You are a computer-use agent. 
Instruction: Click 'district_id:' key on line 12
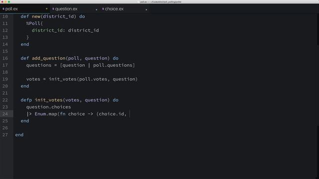click(48, 30)
